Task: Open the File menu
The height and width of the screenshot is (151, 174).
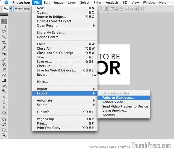Action: point(37,2)
